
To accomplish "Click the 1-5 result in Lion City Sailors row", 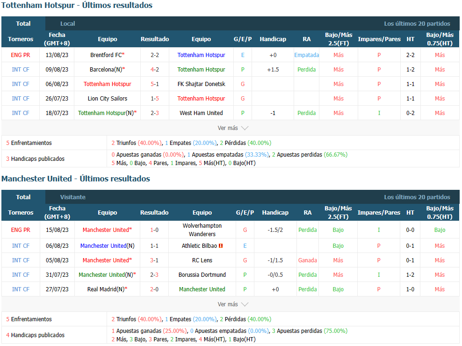I will click(x=155, y=99).
